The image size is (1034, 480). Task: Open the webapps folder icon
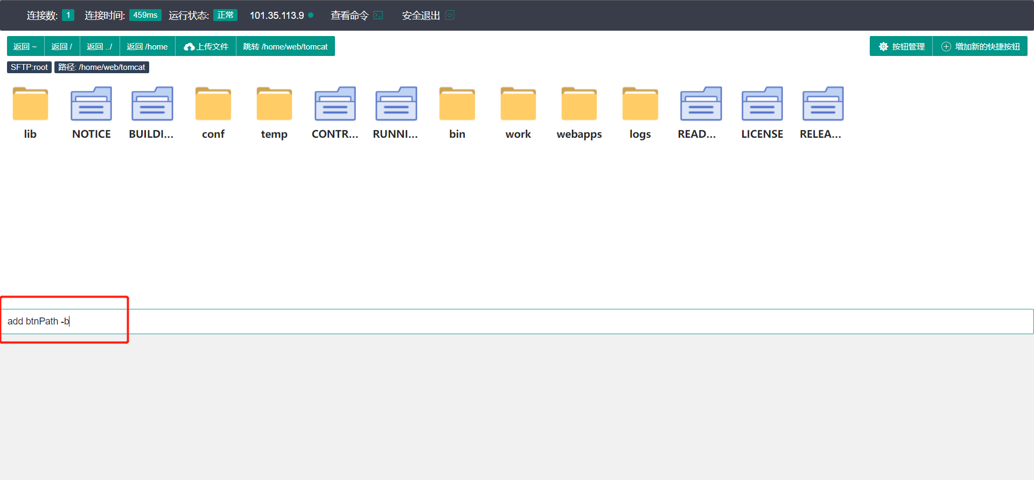coord(579,103)
